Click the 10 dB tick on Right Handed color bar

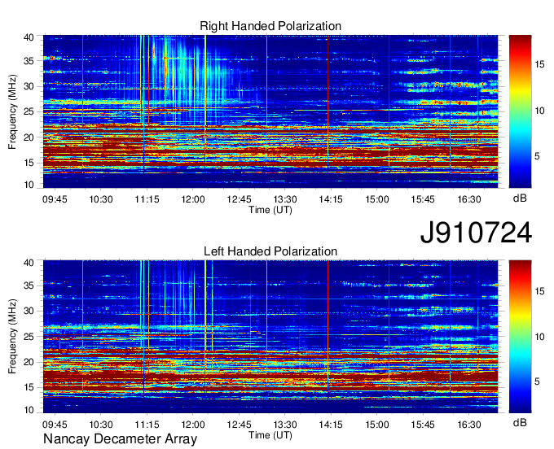(x=539, y=111)
